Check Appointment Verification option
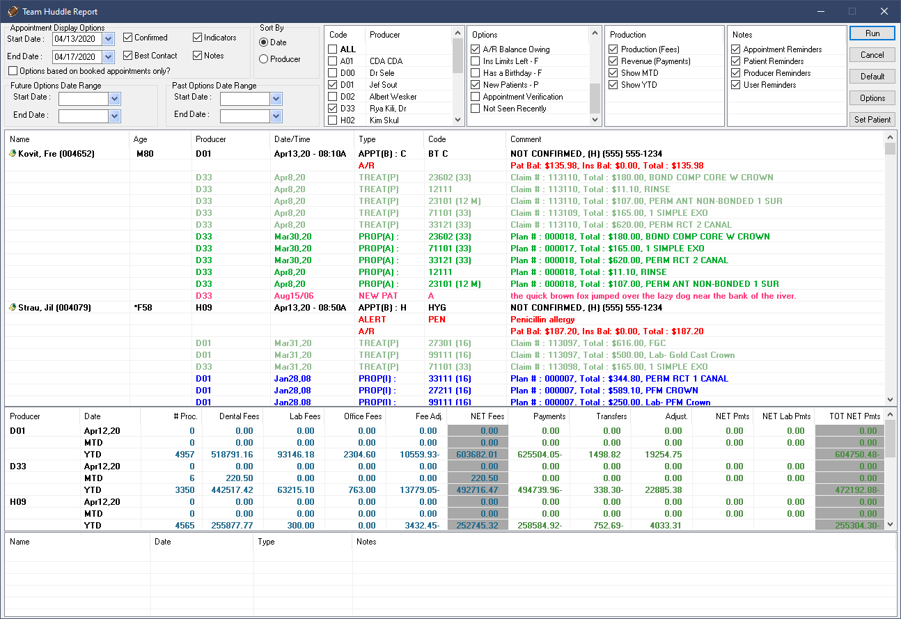Screen dimensions: 901x619 pos(476,97)
